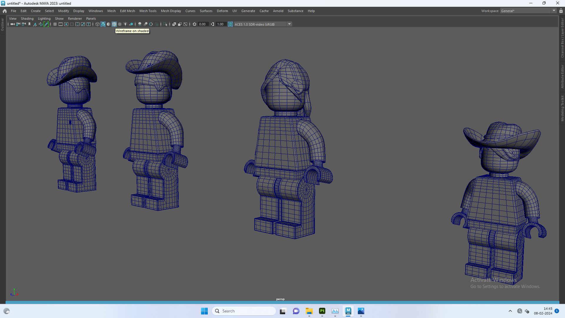Open the panel Renderer menu
The width and height of the screenshot is (565, 318).
[x=75, y=19]
